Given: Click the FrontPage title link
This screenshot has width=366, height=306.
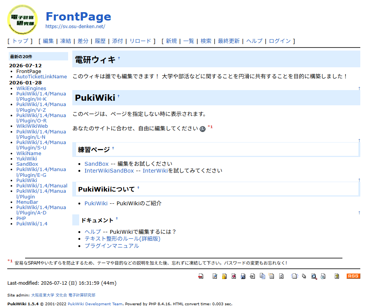Looking at the screenshot, I should coord(78,17).
